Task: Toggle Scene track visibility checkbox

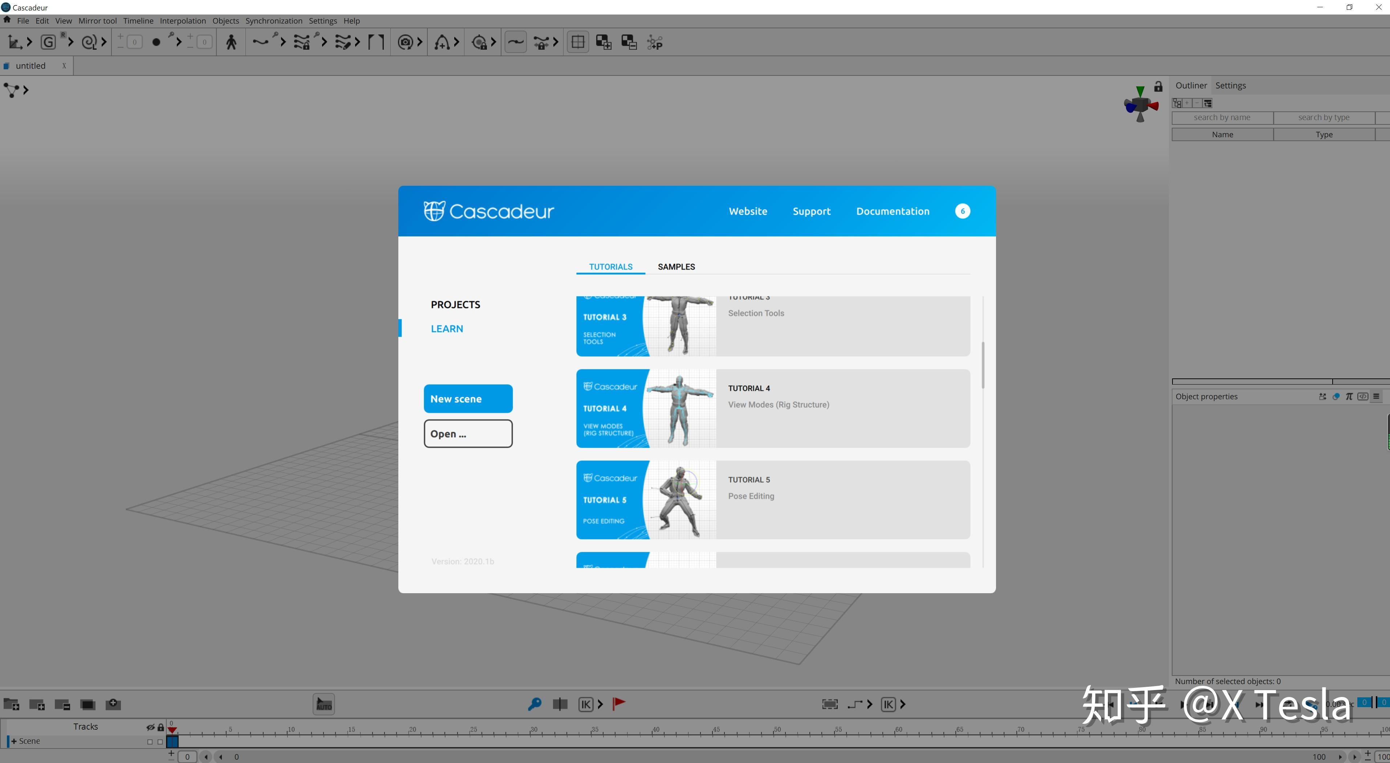Action: [x=150, y=742]
